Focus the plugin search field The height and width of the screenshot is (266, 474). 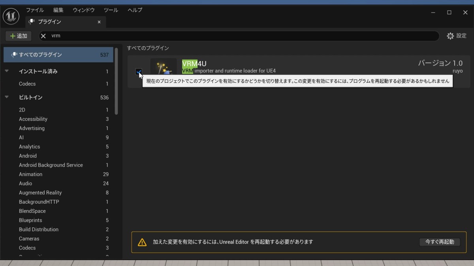239,36
